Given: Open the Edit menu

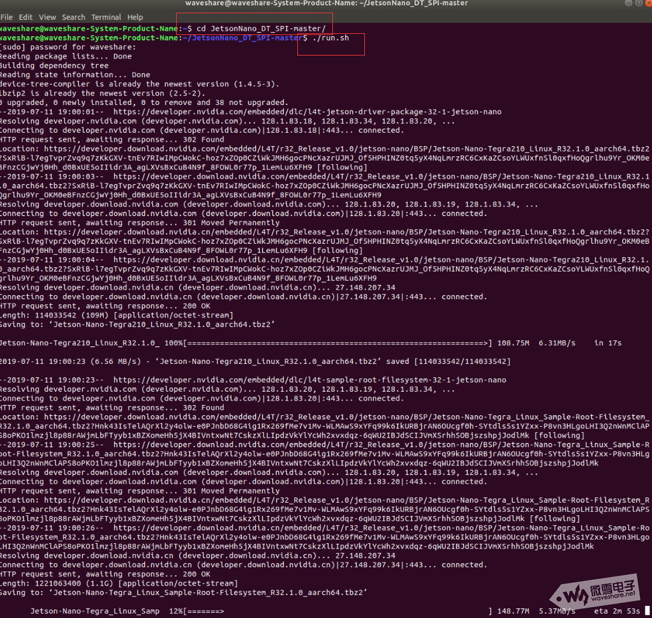Looking at the screenshot, I should tap(26, 17).
